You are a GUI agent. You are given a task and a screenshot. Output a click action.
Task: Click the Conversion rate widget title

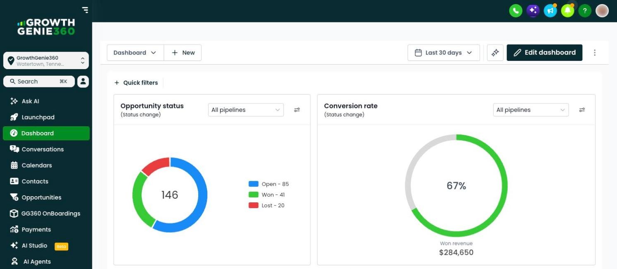pos(351,106)
